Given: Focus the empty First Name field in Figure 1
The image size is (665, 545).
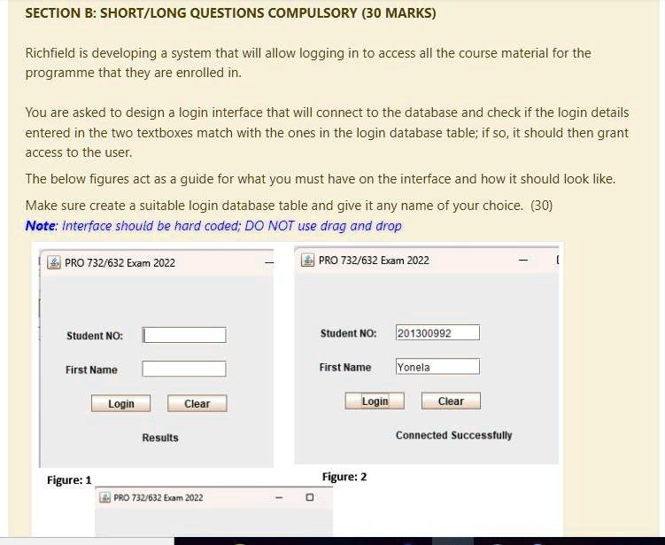Looking at the screenshot, I should [x=184, y=369].
